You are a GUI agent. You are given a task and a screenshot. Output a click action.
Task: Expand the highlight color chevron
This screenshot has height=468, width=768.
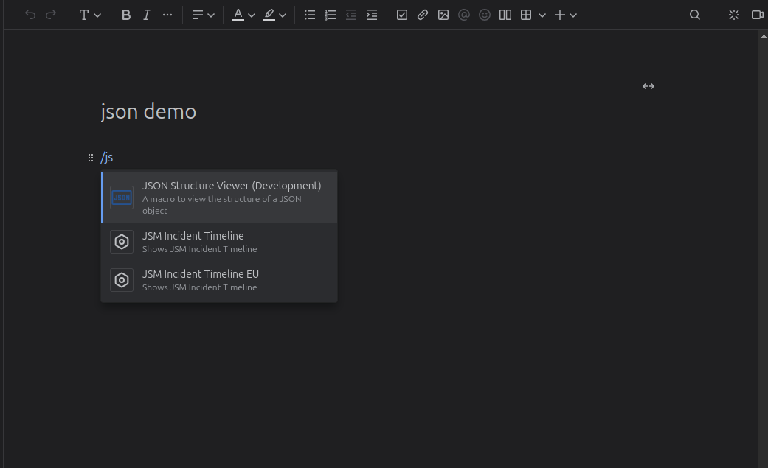pos(283,15)
